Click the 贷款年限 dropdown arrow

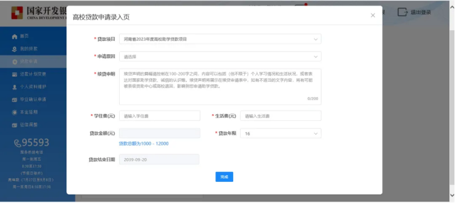(315, 134)
